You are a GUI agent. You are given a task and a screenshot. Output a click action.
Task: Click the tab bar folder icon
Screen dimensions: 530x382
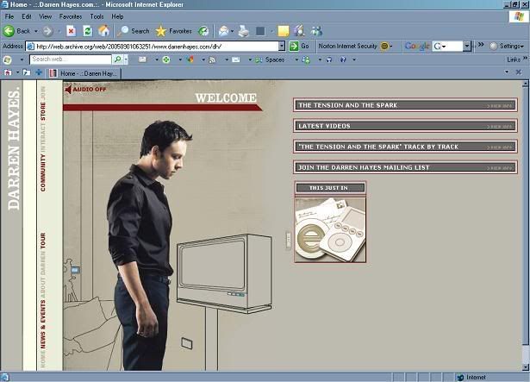pyautogui.click(x=27, y=72)
